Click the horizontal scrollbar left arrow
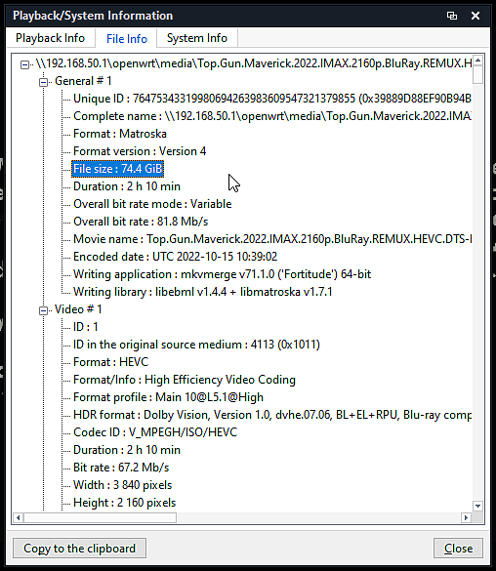Viewport: 496px width, 571px height. click(18, 517)
